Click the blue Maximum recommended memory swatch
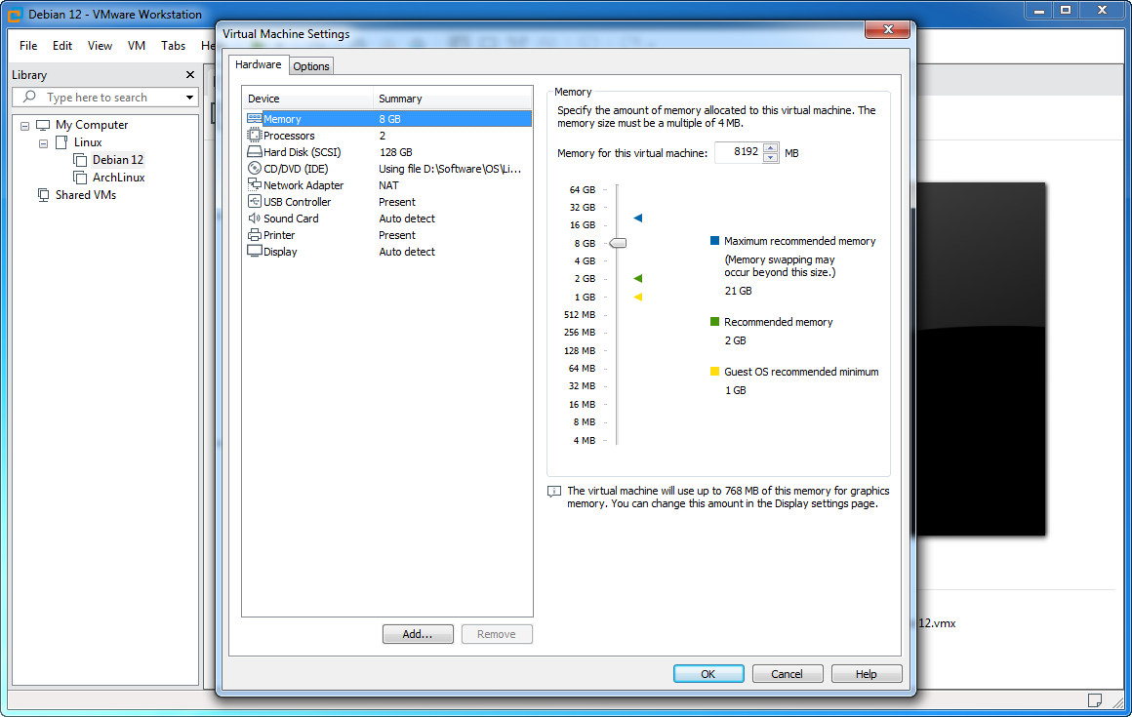 (x=714, y=241)
